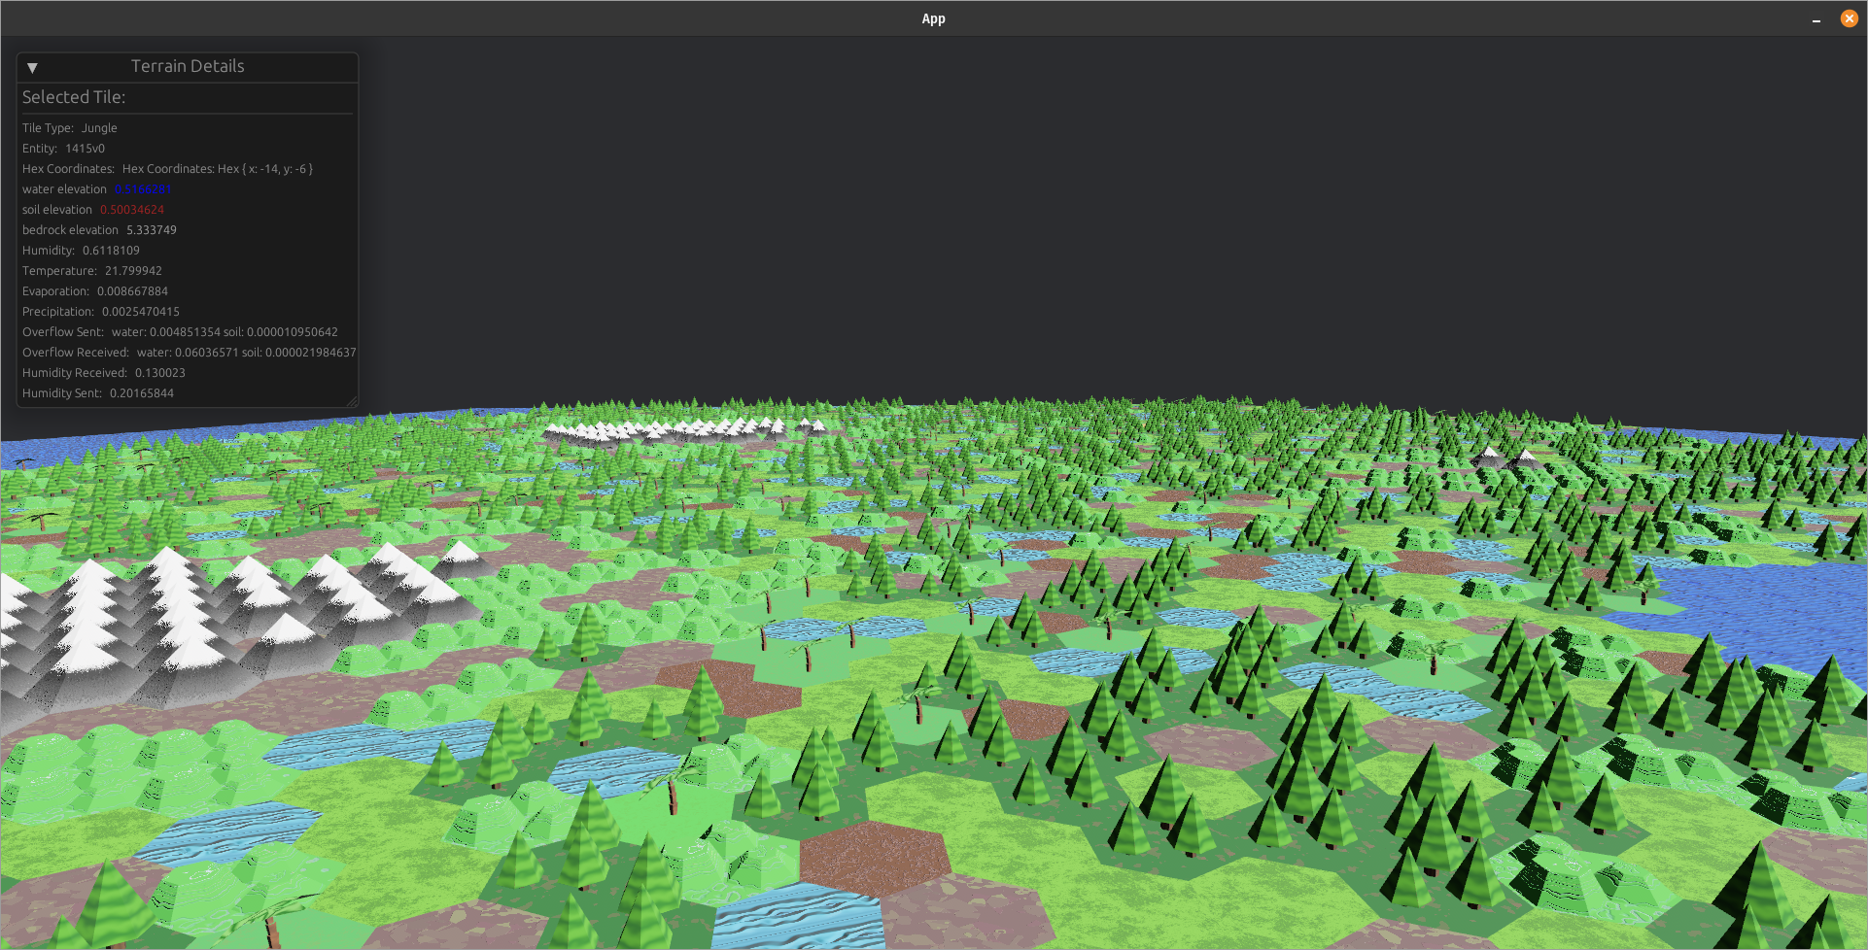Click the Humidity 0.6118109 row
Screen dimensions: 1868x950
tap(81, 251)
